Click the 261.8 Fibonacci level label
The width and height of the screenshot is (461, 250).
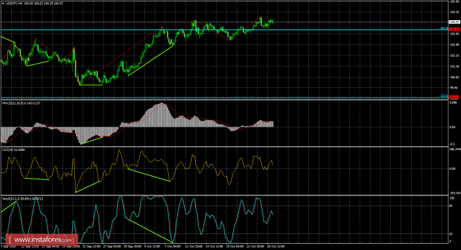coord(444,28)
